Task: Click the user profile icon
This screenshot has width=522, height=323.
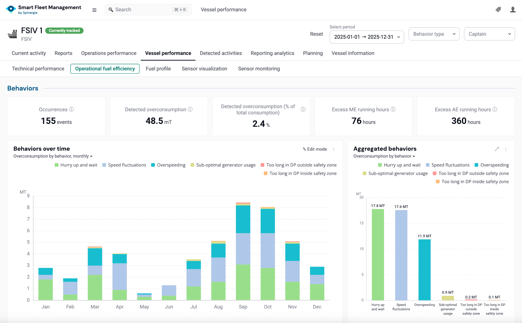Action: (x=513, y=10)
